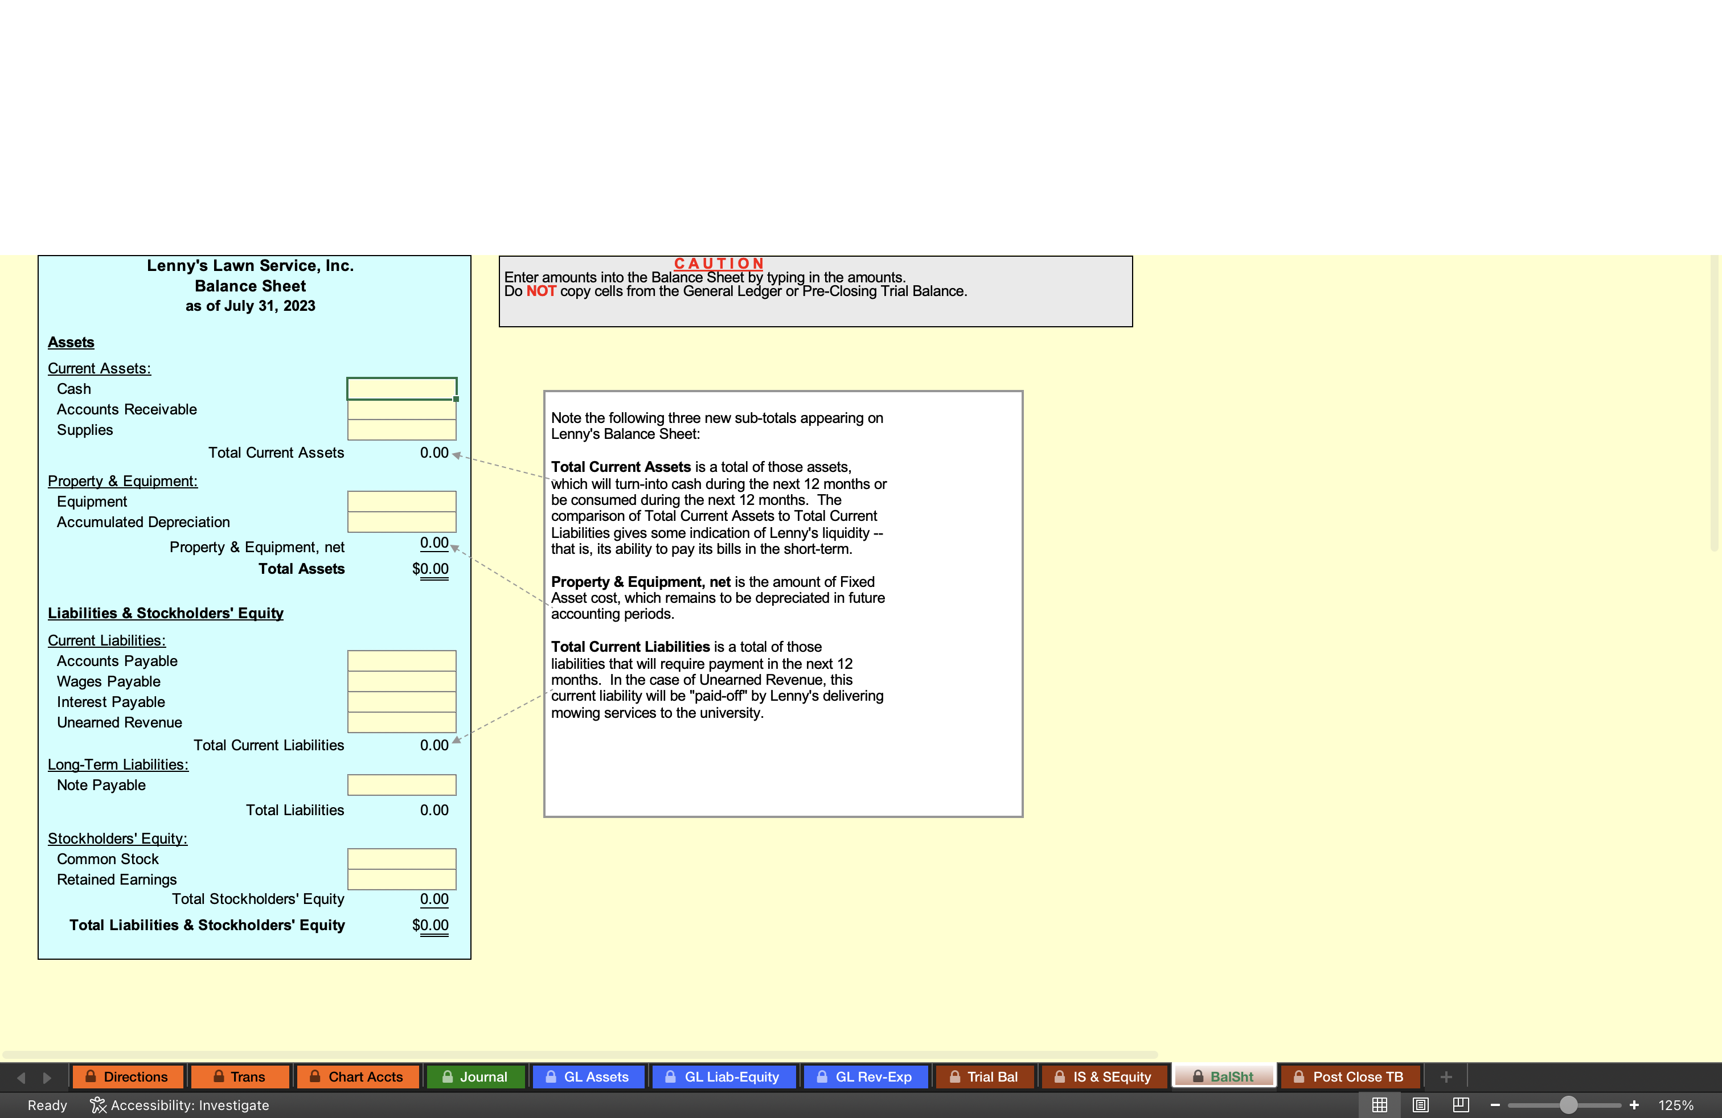Select the Note Payable amount cell
1722x1118 pixels.
tap(401, 786)
